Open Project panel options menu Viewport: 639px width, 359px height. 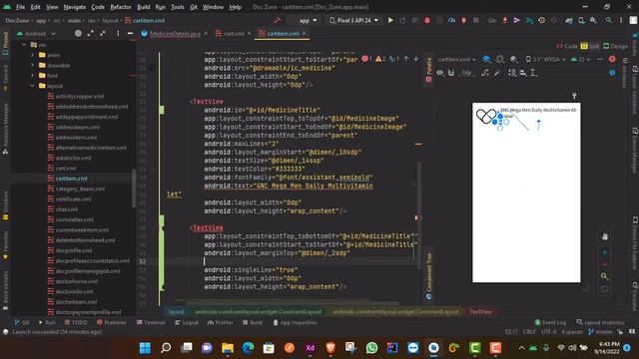point(118,33)
